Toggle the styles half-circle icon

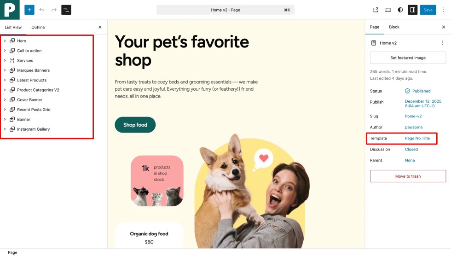[x=400, y=10]
